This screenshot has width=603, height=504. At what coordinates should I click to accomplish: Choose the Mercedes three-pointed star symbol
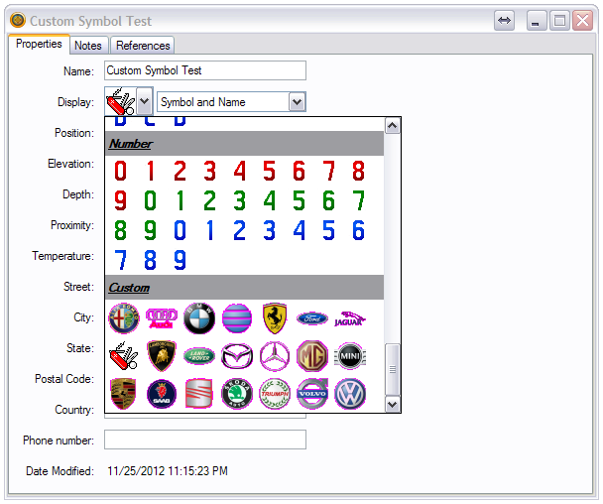click(275, 356)
